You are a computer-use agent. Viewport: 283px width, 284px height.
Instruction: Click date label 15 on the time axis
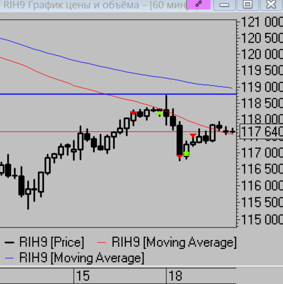point(83,276)
